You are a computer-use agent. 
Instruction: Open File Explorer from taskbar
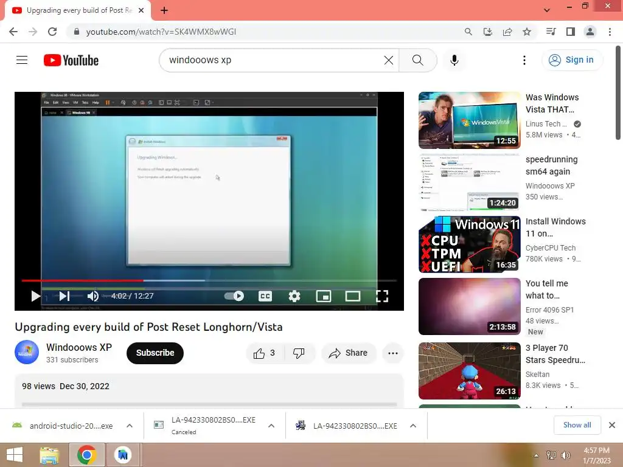(x=50, y=455)
